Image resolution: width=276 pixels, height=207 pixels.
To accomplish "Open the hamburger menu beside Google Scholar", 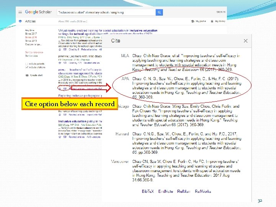I will pos(20,12).
